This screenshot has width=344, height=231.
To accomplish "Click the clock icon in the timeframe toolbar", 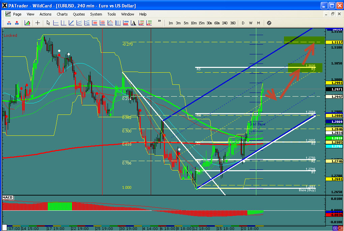I will coord(269,23).
